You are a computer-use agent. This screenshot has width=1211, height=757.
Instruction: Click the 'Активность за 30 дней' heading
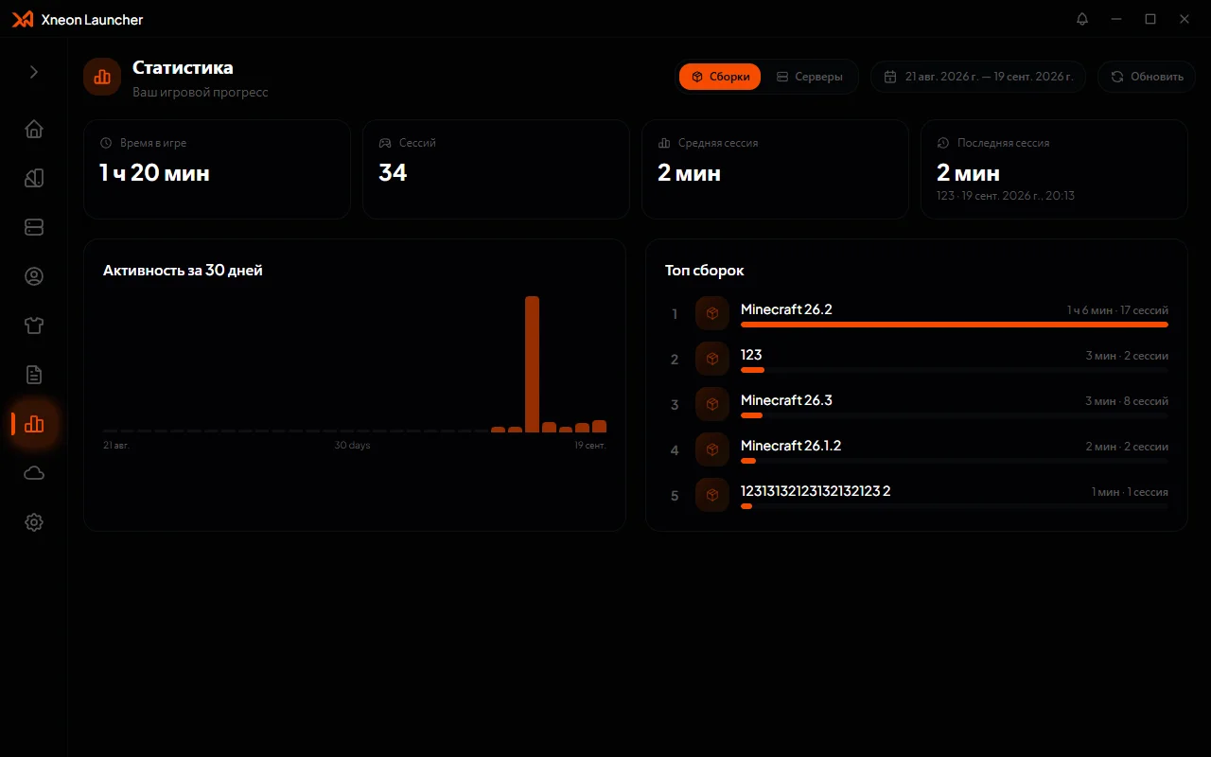(183, 271)
